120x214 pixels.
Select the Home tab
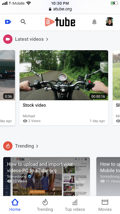pos(15,205)
